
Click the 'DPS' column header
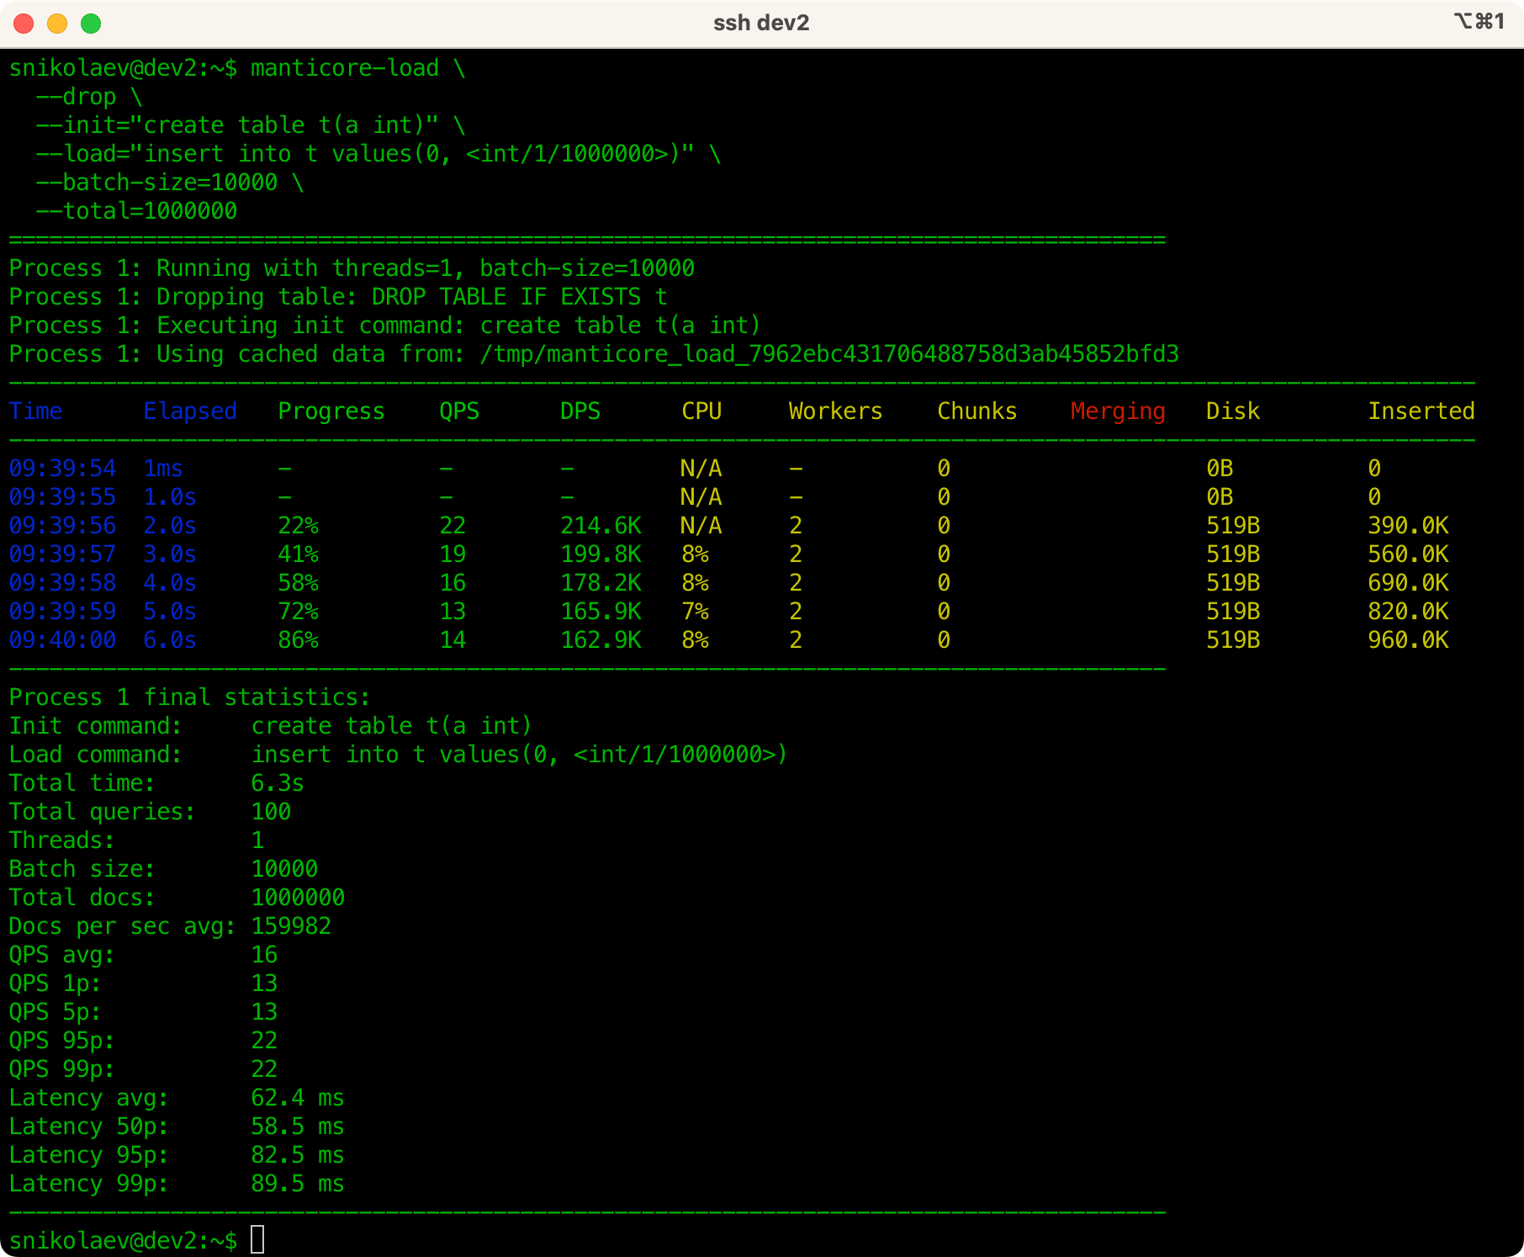click(580, 411)
